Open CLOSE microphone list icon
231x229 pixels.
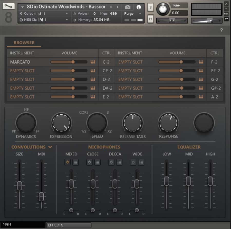[x=97, y=162]
